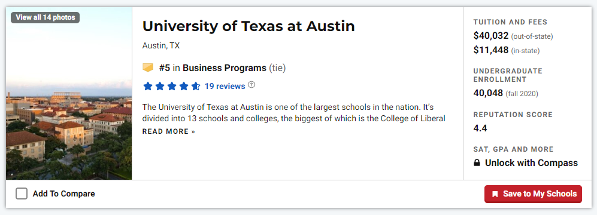Open the 19 reviews link
Viewport: 597px width, 215px height.
tap(225, 86)
